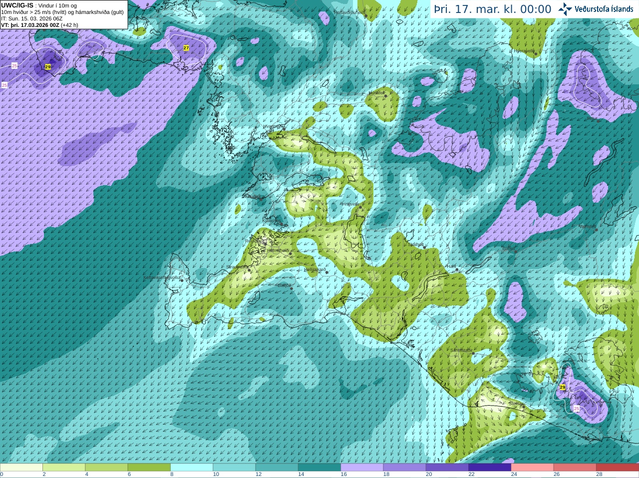Pick the violet 20–22 m/s legend swatch
This screenshot has width=639, height=478.
pos(447,468)
